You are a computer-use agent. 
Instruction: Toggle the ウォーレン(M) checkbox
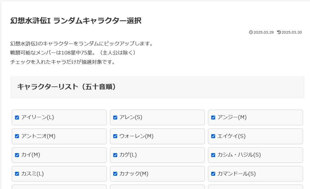[x=115, y=136]
